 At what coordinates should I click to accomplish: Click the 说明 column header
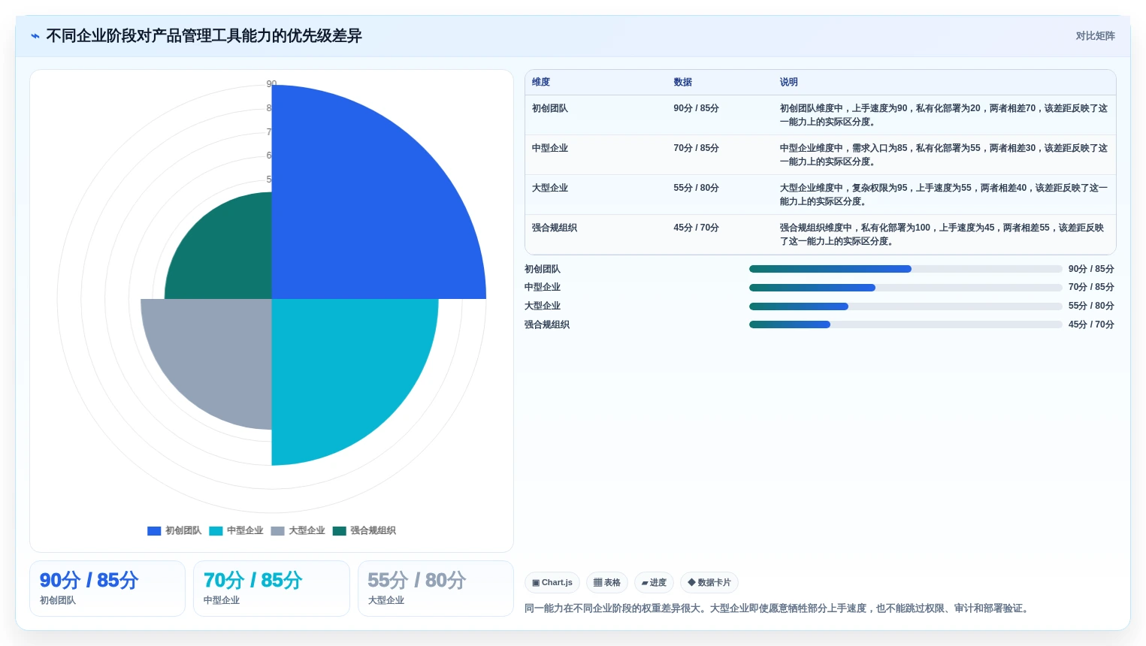point(788,83)
